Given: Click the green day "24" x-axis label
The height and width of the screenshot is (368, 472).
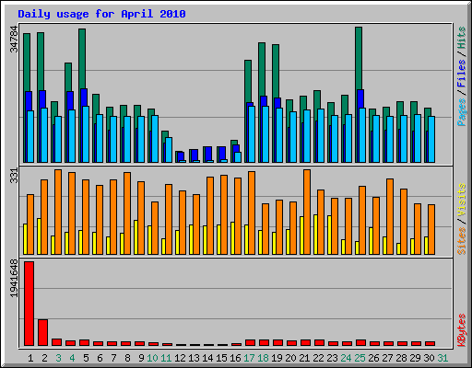Looking at the screenshot, I should (346, 358).
